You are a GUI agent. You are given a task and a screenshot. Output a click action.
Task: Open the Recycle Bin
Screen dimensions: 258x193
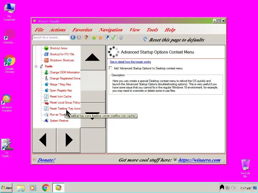click(245, 168)
